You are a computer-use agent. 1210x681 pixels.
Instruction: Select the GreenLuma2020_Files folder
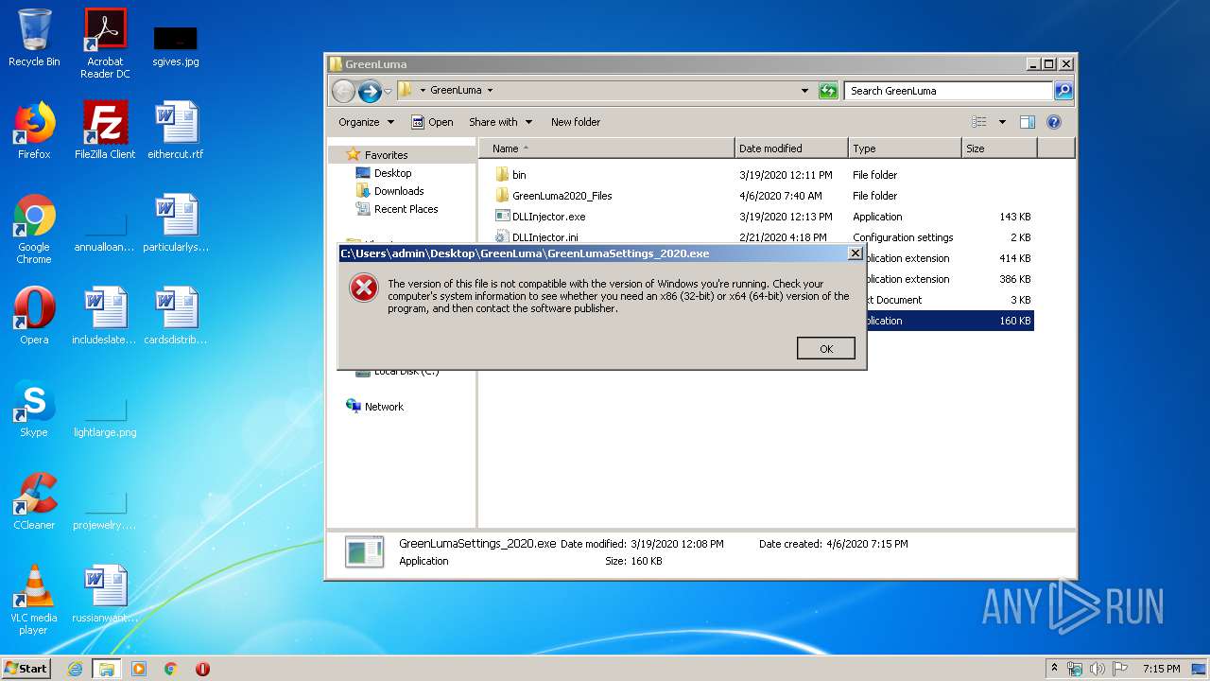(x=764, y=196)
